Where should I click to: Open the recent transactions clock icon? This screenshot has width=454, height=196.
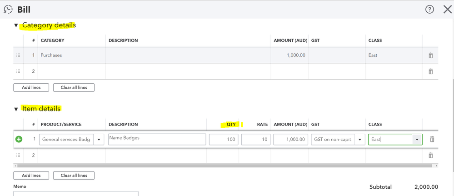(8, 9)
